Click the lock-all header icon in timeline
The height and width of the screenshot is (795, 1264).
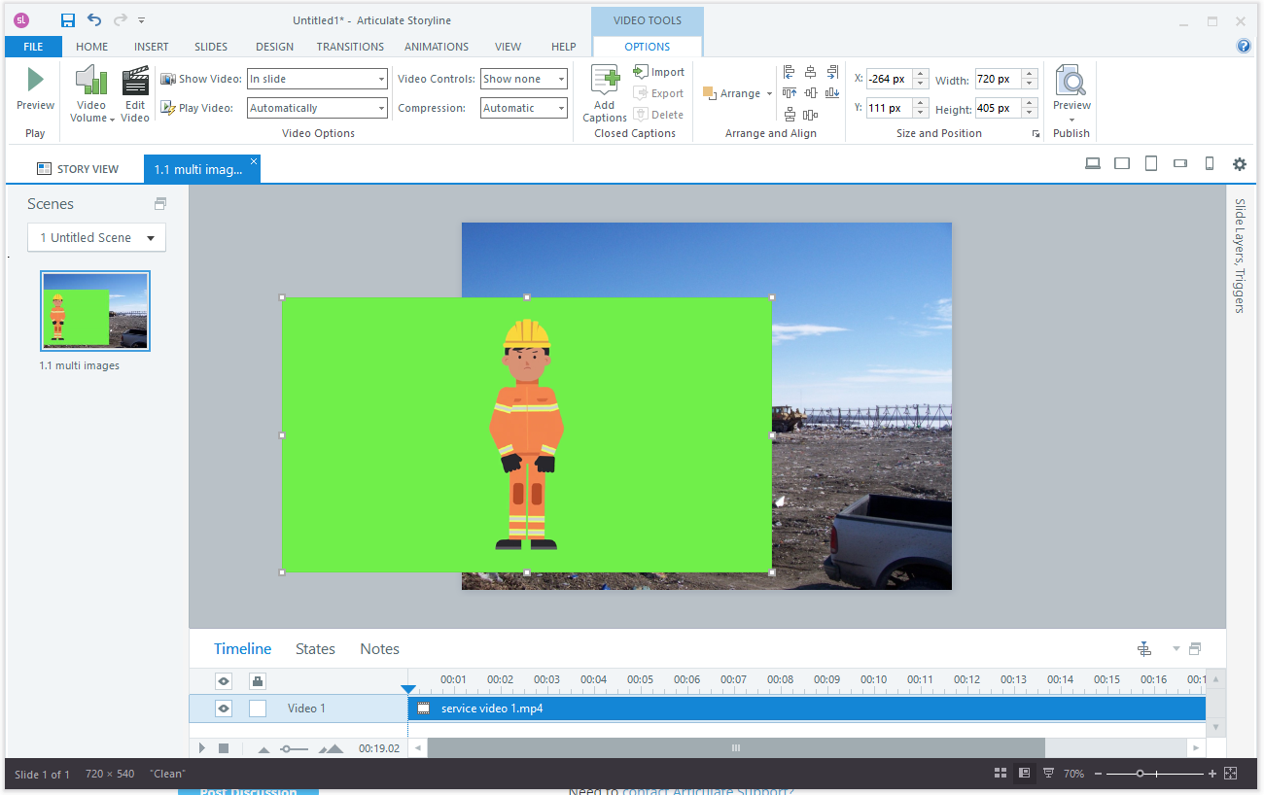coord(258,681)
